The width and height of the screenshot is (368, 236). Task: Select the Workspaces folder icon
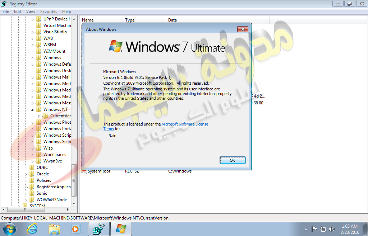39,155
